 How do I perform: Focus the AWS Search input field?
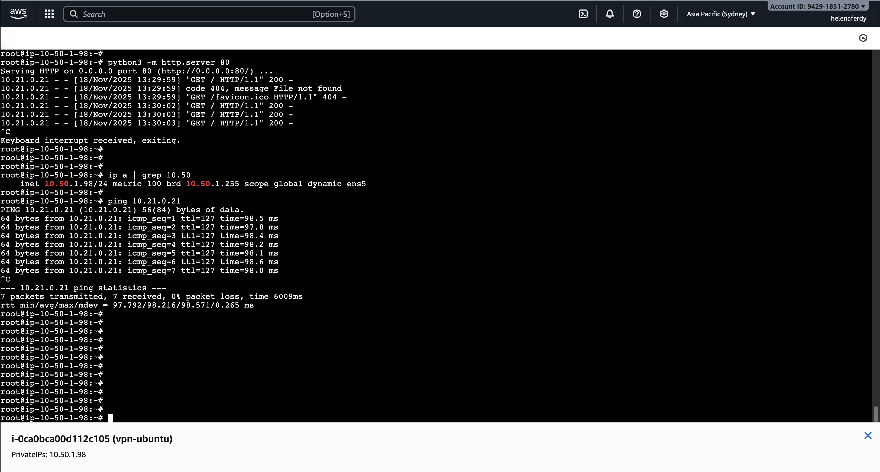[191, 14]
